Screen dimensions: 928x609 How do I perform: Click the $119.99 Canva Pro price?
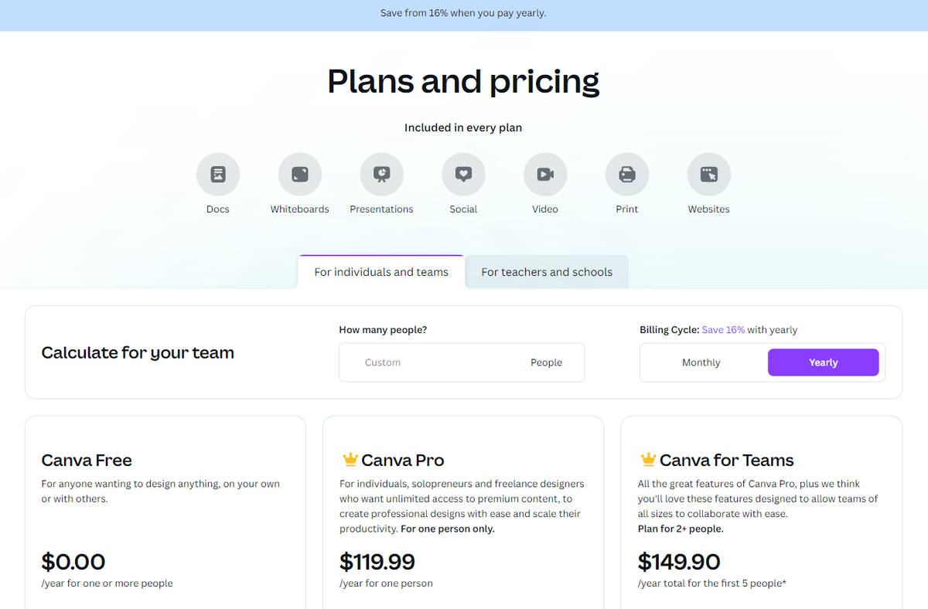tap(377, 562)
